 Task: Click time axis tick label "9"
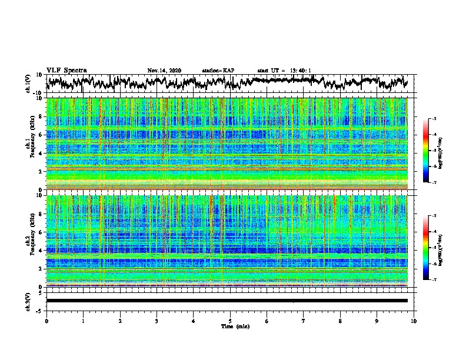377,321
